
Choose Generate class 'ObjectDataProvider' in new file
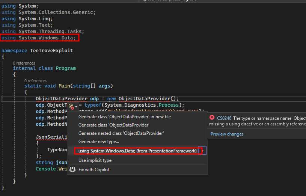(124, 117)
